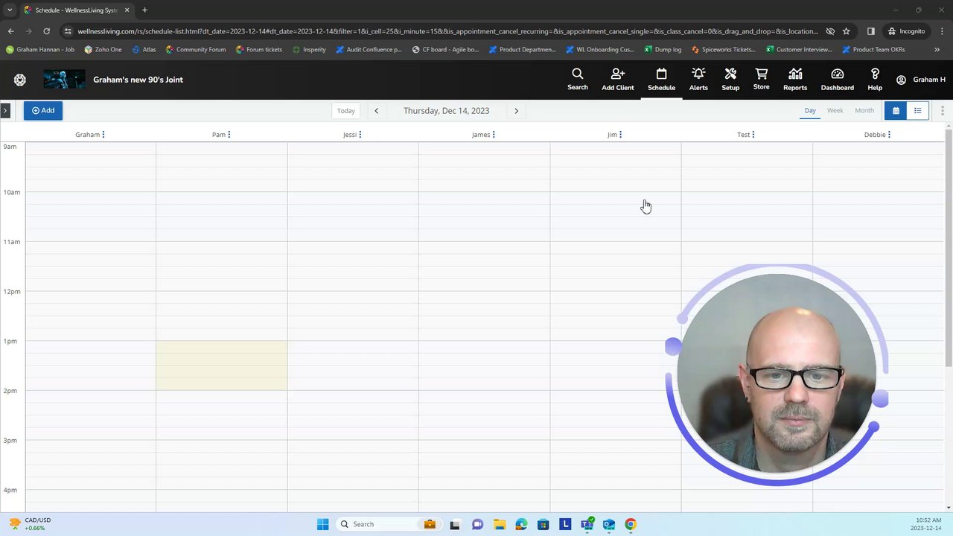
Task: Click the business thumbnail image
Action: tap(64, 80)
